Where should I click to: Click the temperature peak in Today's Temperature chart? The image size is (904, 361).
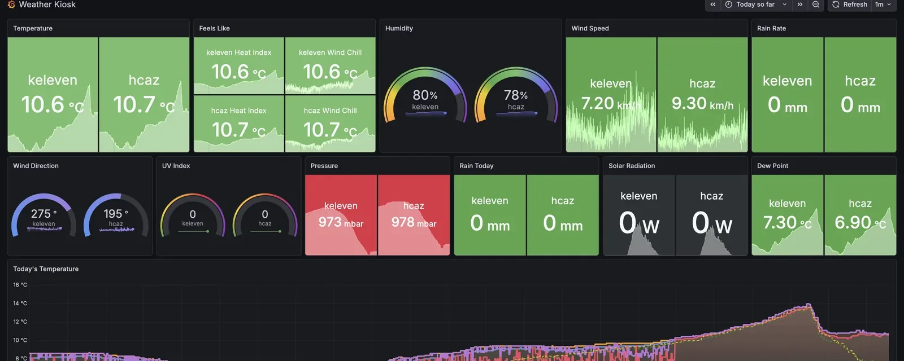point(809,305)
